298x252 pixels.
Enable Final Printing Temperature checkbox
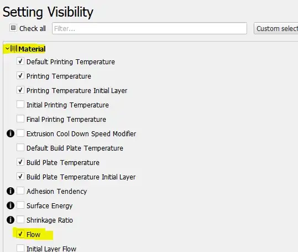pos(20,119)
